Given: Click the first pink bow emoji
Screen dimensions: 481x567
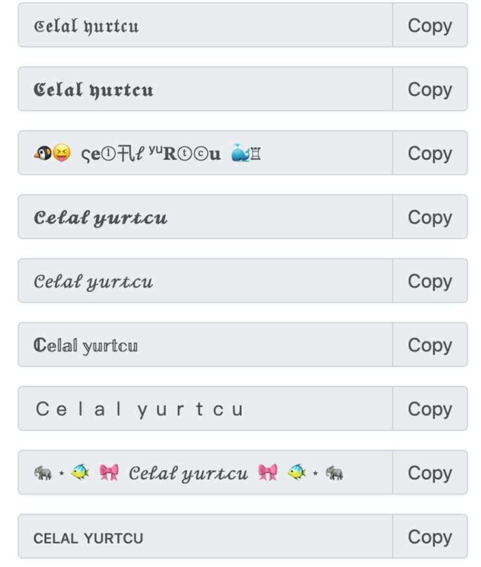Looking at the screenshot, I should 109,472.
